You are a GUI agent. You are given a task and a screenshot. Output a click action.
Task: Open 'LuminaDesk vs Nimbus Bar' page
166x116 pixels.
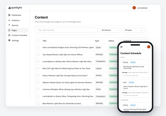point(67,62)
